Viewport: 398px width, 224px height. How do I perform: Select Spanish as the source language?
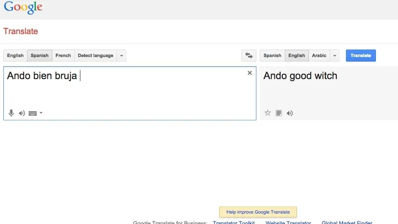(40, 55)
